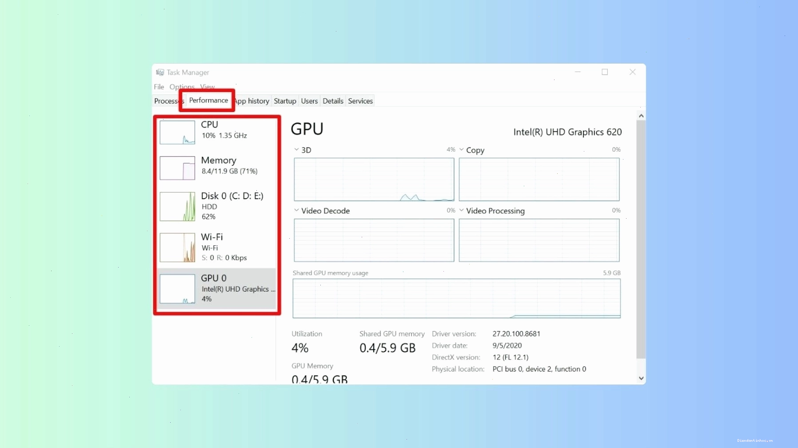Screen dimensions: 798x448
Task: Select the CPU usage mini graph
Action: (x=177, y=132)
